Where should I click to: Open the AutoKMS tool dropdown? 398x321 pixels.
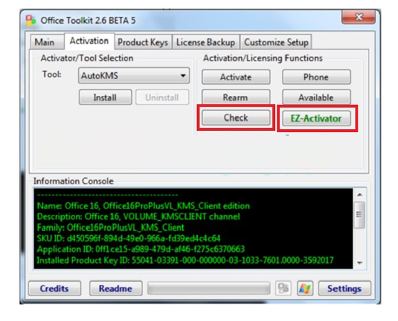(134, 75)
